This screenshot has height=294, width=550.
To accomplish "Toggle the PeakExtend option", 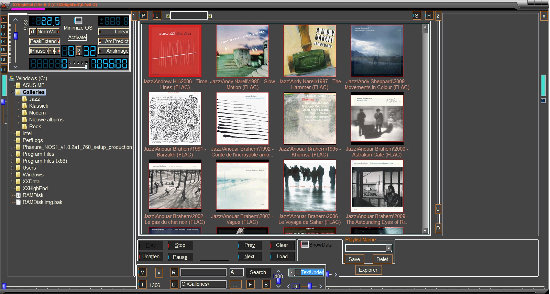I will click(x=44, y=41).
